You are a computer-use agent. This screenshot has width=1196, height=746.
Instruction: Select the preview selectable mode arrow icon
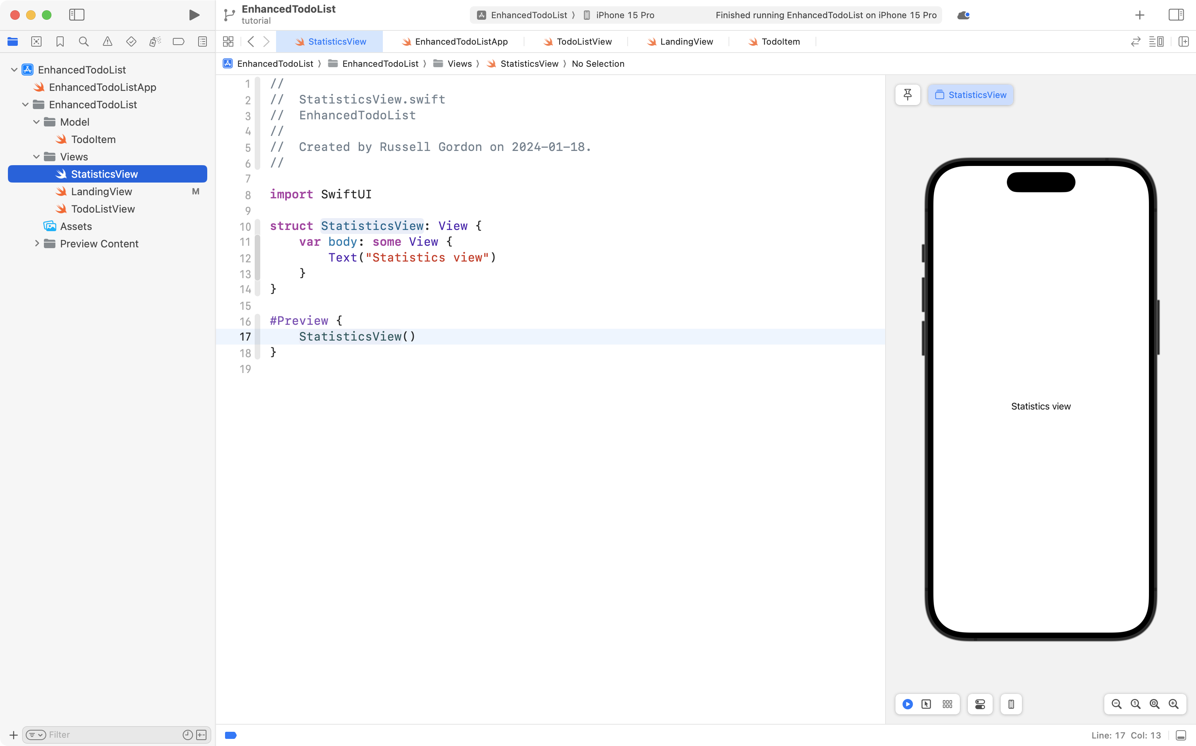point(926,704)
